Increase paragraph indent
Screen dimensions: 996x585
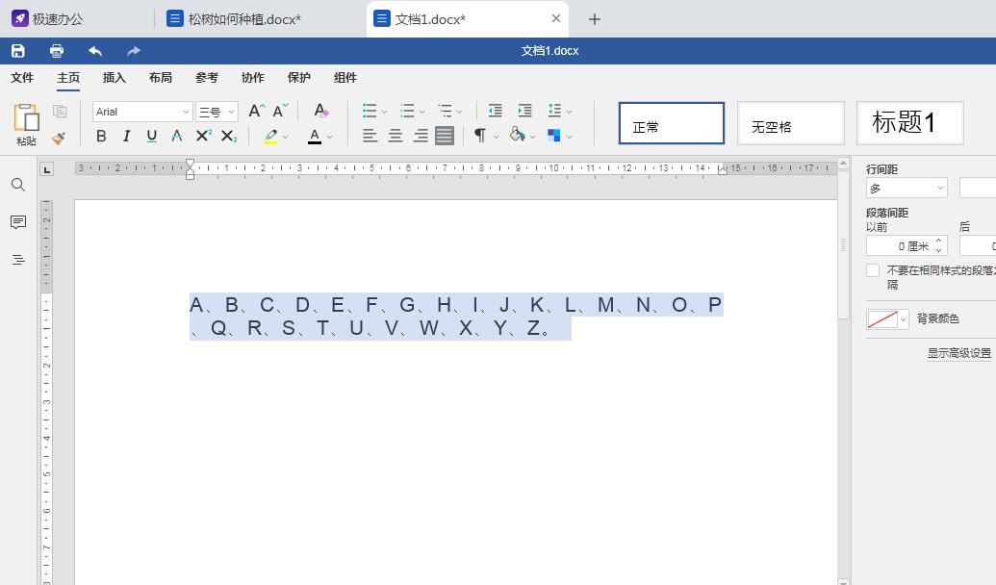point(524,111)
